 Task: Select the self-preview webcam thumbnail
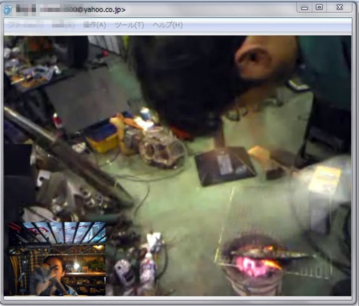[x=57, y=259]
